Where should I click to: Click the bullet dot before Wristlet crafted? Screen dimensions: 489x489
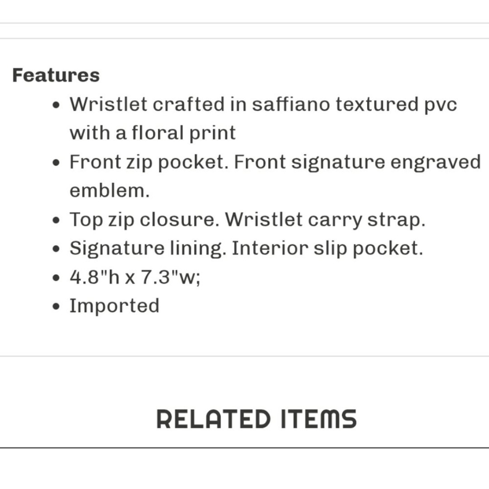tap(56, 105)
